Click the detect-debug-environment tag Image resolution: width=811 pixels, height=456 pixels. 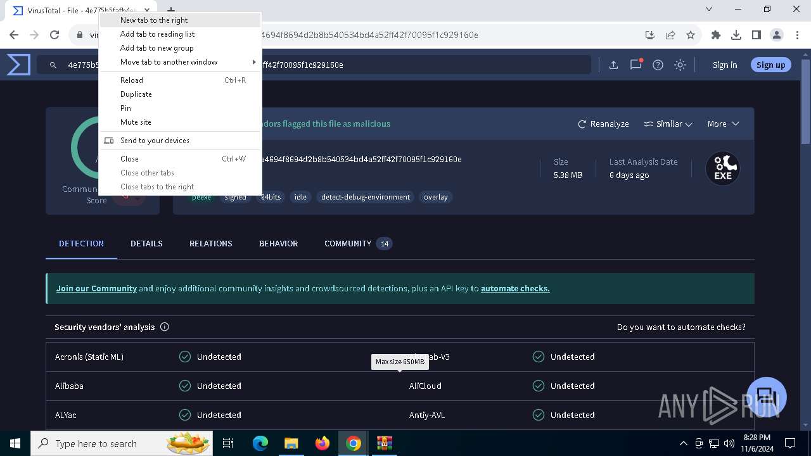coord(366,197)
